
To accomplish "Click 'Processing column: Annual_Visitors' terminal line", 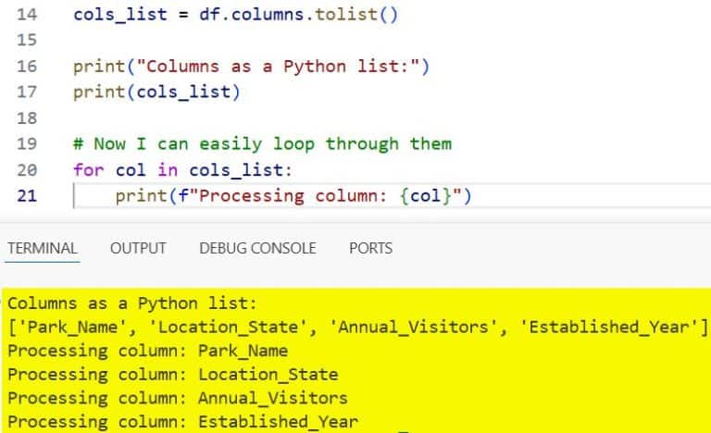I will (x=178, y=398).
